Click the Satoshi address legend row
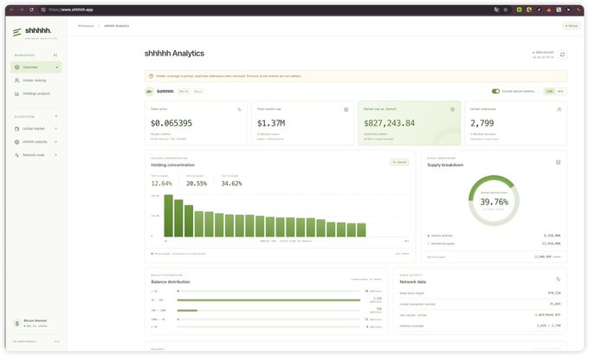The width and height of the screenshot is (589, 356). (x=494, y=236)
